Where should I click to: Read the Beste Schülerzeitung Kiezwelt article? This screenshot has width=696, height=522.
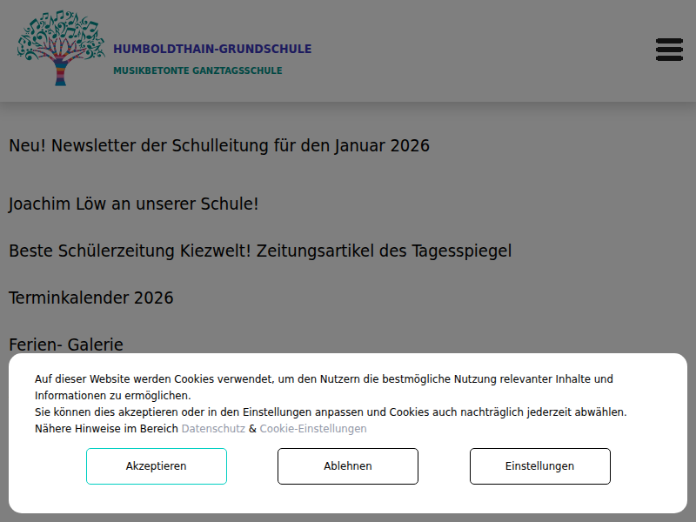[260, 251]
